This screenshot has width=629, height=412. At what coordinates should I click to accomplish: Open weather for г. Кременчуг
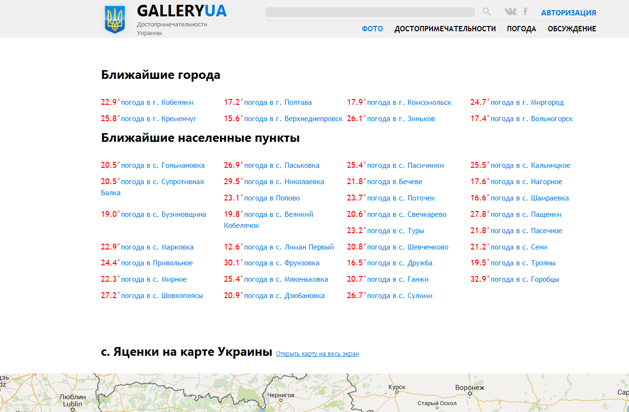(x=159, y=119)
